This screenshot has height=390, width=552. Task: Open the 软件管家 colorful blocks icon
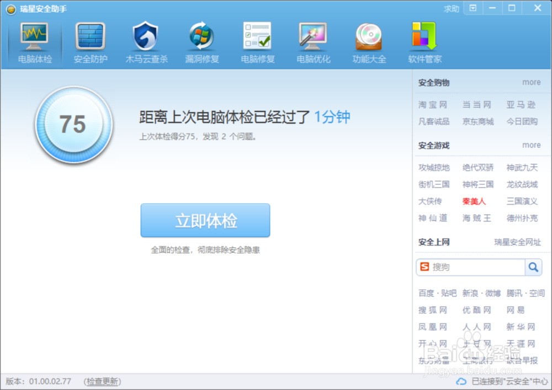click(x=424, y=36)
